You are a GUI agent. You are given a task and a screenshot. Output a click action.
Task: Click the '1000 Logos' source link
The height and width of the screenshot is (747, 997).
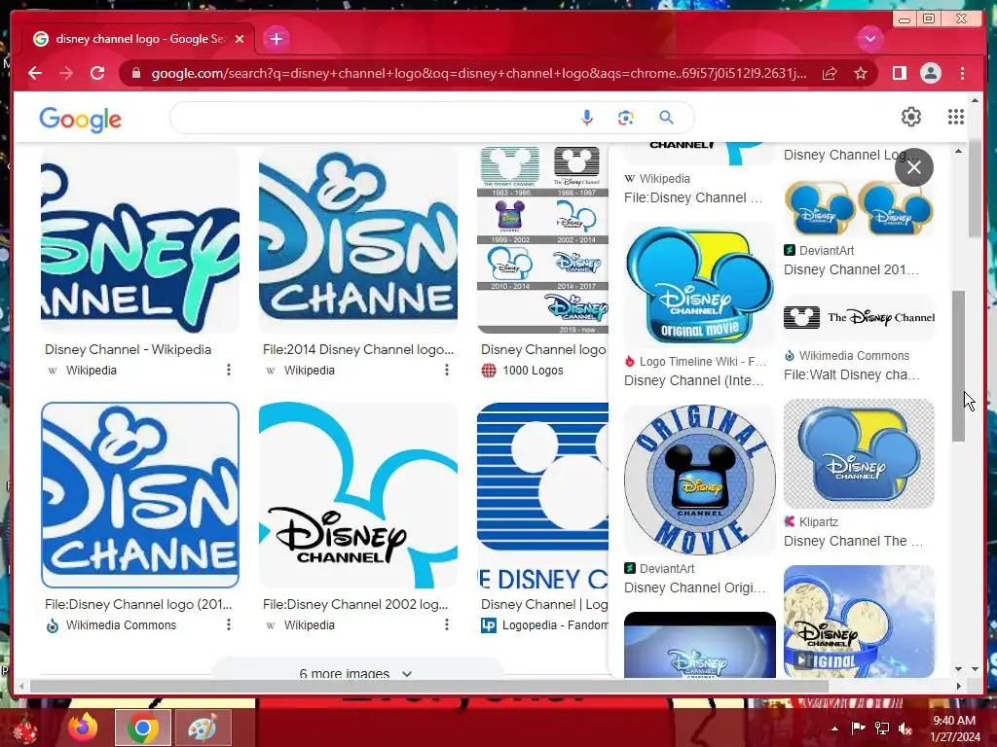533,371
